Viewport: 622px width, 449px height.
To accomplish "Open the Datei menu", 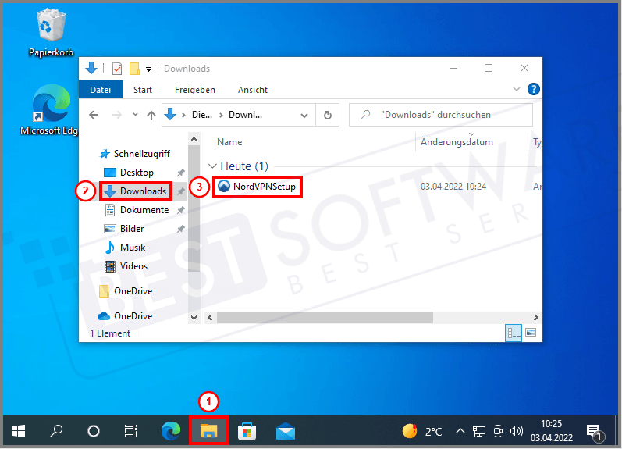I will pos(101,90).
